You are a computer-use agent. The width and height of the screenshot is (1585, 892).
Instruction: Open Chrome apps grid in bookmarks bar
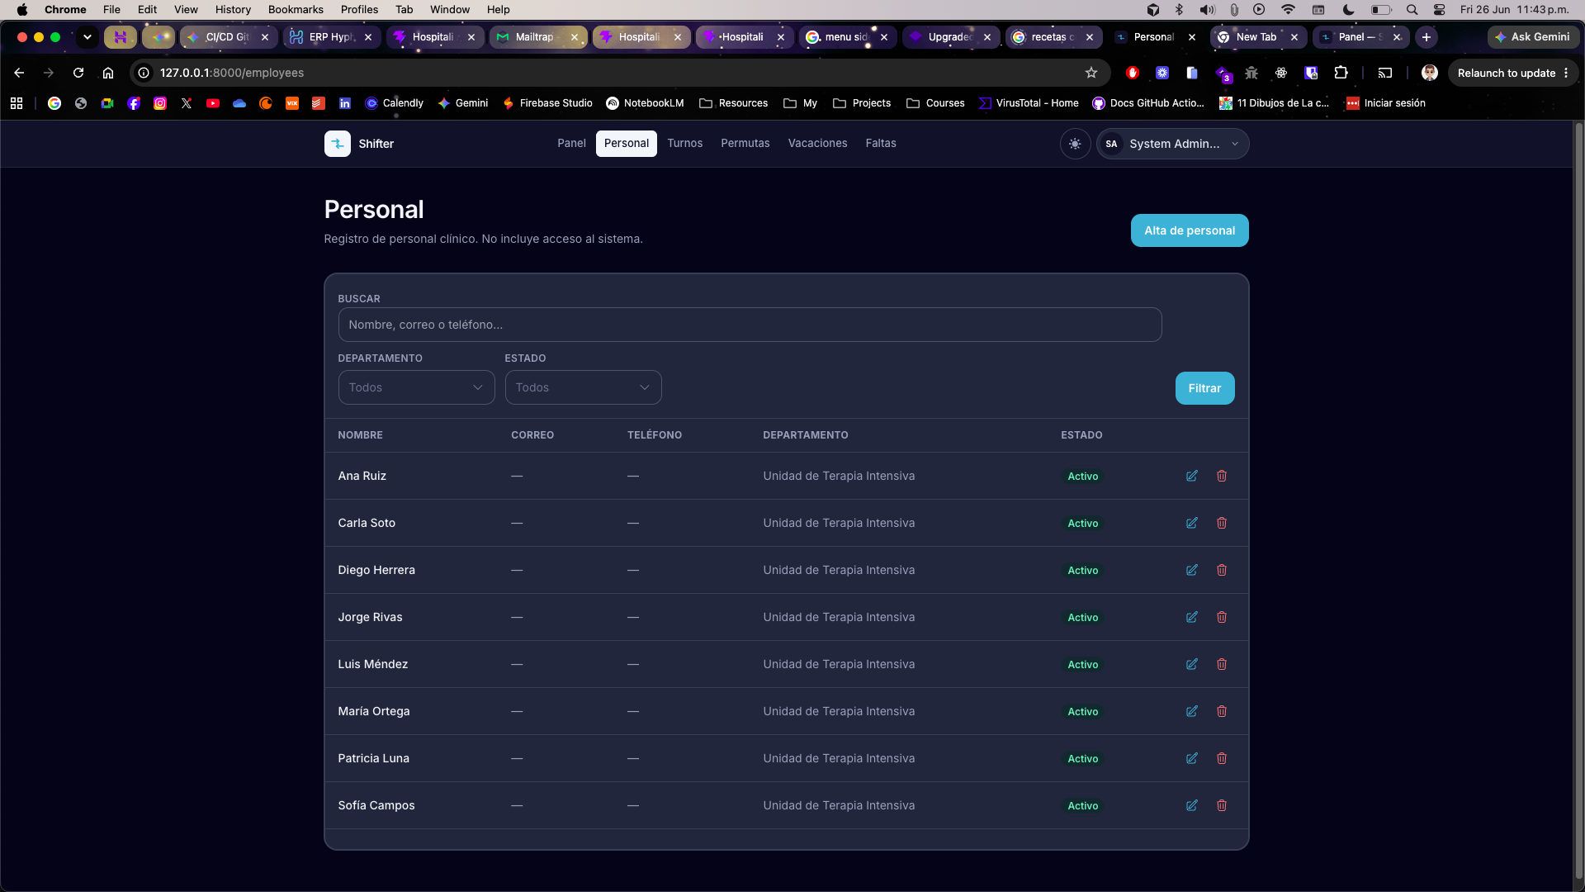click(17, 103)
